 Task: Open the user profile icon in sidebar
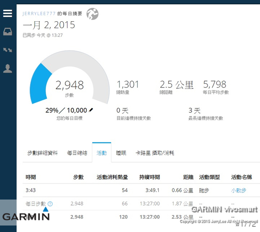click(7, 69)
